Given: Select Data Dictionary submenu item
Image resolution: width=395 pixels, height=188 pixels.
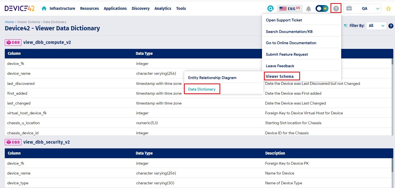Looking at the screenshot, I should click(x=202, y=89).
